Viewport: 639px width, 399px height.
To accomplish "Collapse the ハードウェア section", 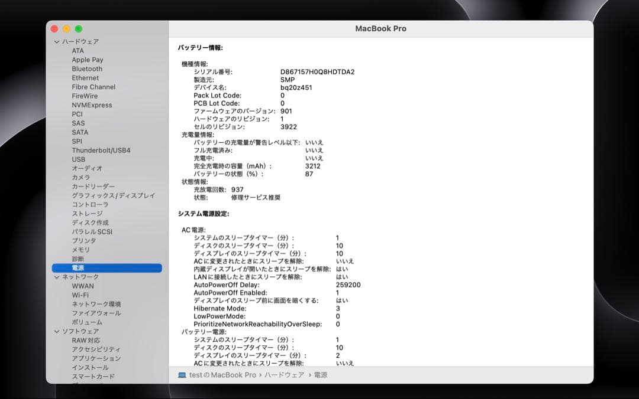I will [57, 41].
